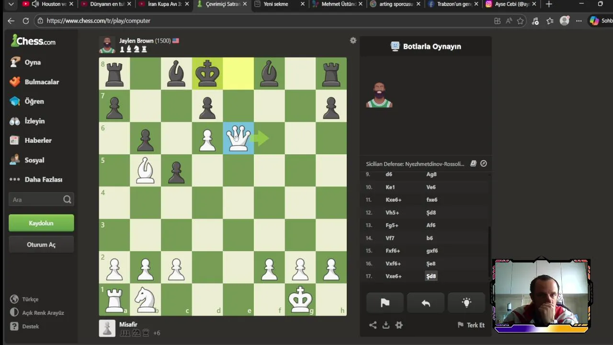The height and width of the screenshot is (345, 613).
Task: Click the white bishop on b5
Action: click(x=145, y=170)
